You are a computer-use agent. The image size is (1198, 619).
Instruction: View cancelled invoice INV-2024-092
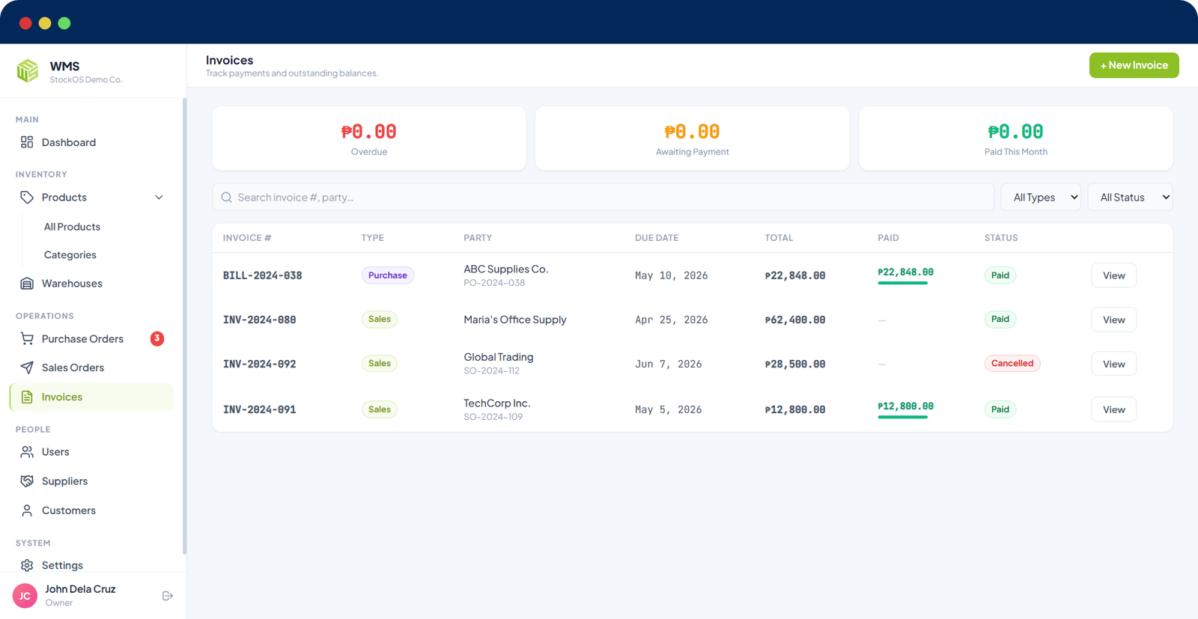pos(1113,364)
